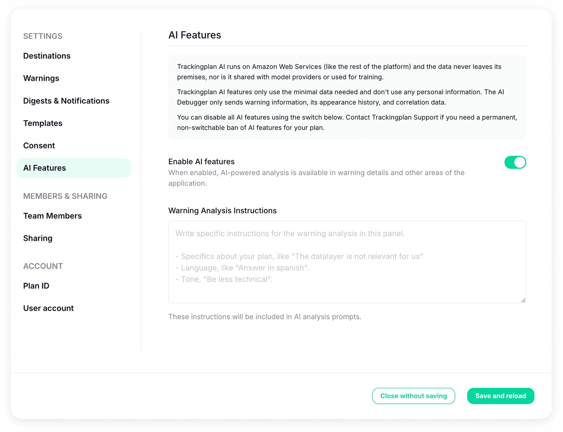Select AI Features in the sidebar
This screenshot has height=432, width=563.
pyautogui.click(x=45, y=168)
